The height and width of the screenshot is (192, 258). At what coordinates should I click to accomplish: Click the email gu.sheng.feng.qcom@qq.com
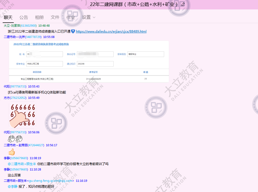coord(50,181)
